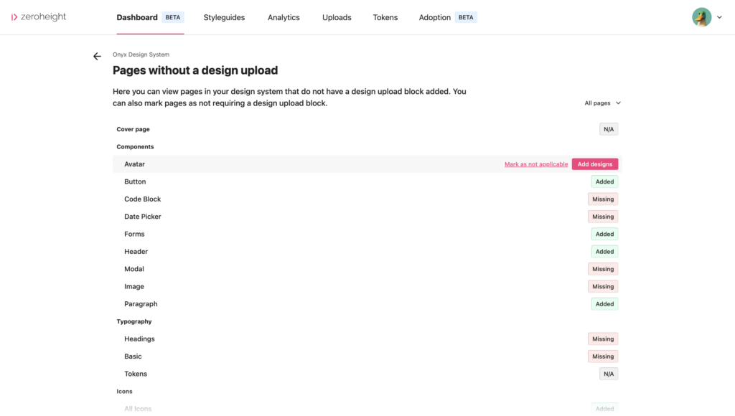735x416 pixels.
Task: Click N/A badge on Tokens row
Action: [x=609, y=374]
